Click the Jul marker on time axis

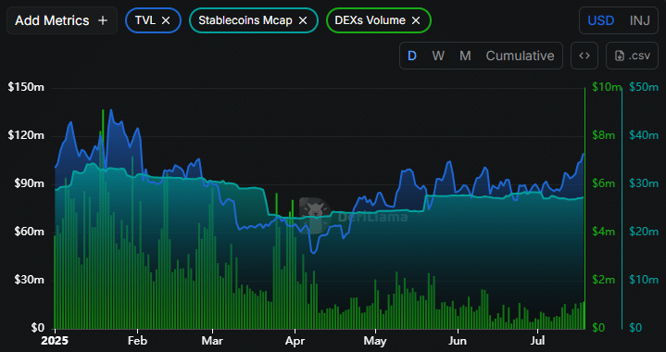538,341
